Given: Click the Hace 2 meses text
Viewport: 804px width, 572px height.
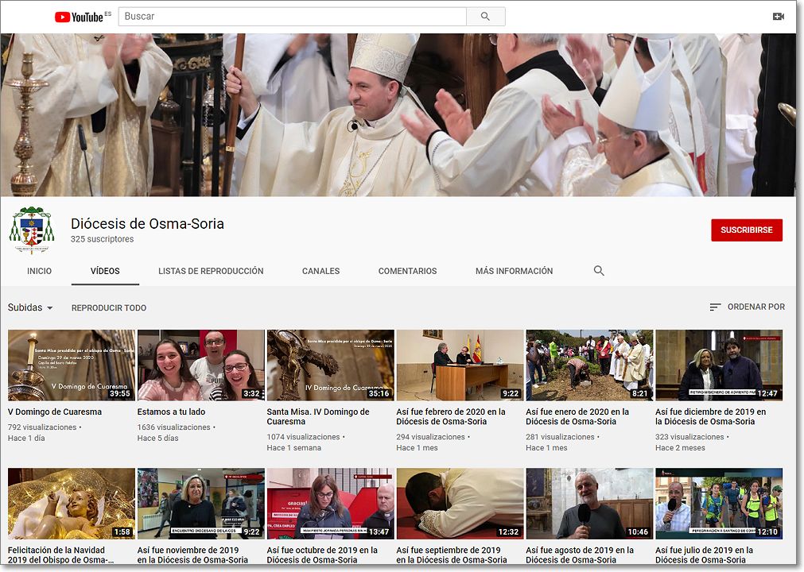Looking at the screenshot, I should [680, 448].
